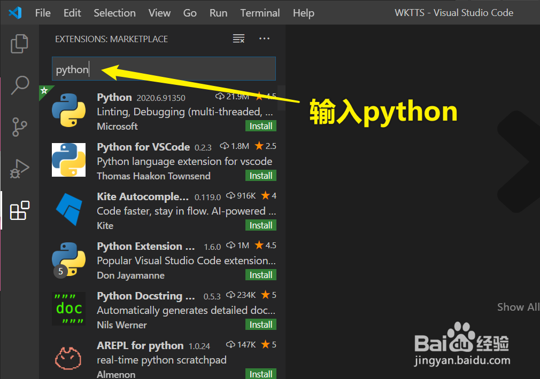Install Nils Werner's Python Docstring extension
This screenshot has width=540, height=379.
[x=261, y=325]
